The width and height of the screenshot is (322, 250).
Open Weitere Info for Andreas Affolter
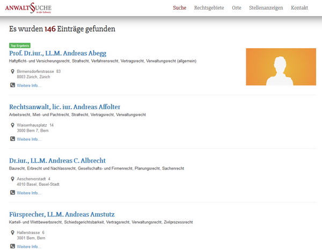click(x=29, y=139)
